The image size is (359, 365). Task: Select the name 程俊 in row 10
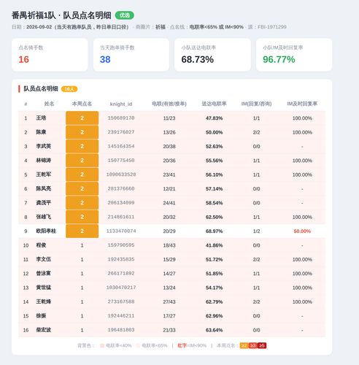pyautogui.click(x=41, y=245)
